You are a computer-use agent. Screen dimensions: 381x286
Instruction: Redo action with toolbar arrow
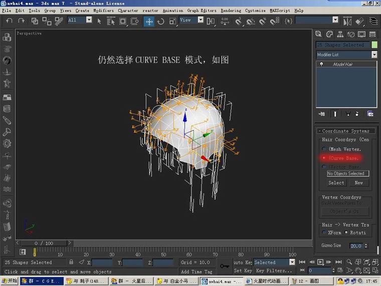coord(22,21)
